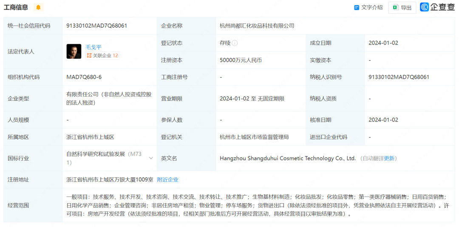Click the info icon beside 存续
Image resolution: width=459 pixels, height=227 pixels.
235,43
